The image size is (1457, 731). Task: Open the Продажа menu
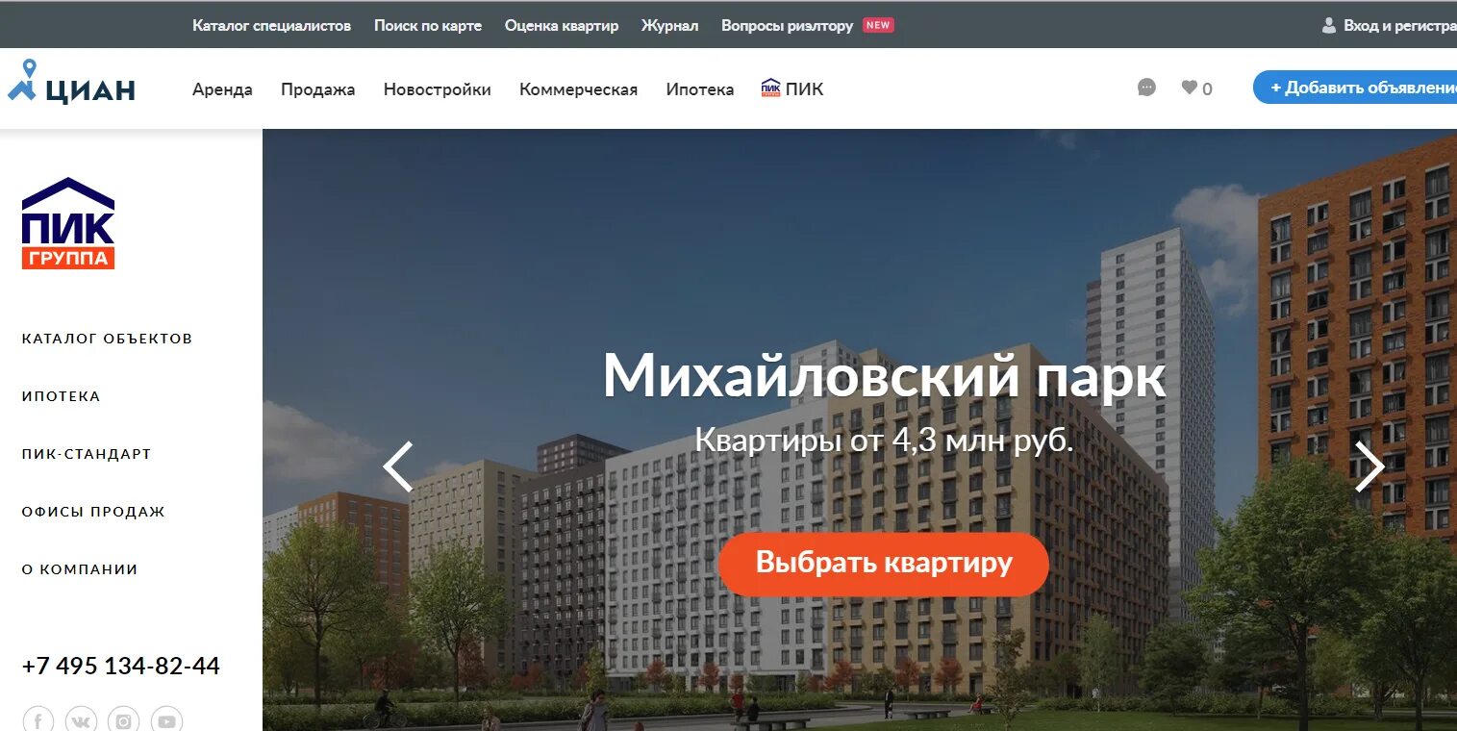coord(318,89)
